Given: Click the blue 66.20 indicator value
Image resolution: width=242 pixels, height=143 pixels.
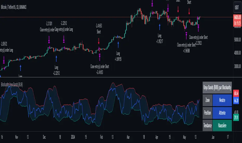Looking at the screenshot, I should 236,100.
